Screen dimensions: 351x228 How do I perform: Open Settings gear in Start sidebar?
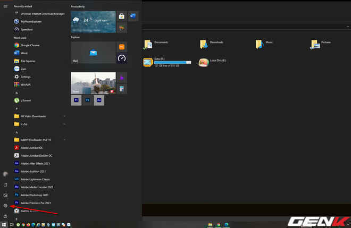point(5,206)
